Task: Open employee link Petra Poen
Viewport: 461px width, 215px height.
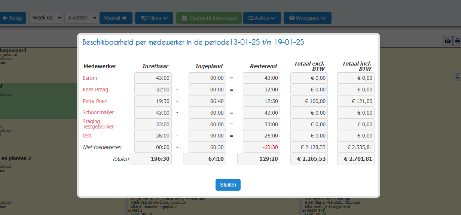Action: (x=95, y=101)
